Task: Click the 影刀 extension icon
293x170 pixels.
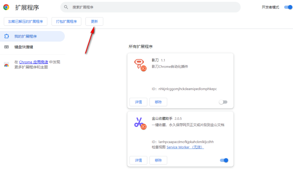Action: click(x=140, y=65)
